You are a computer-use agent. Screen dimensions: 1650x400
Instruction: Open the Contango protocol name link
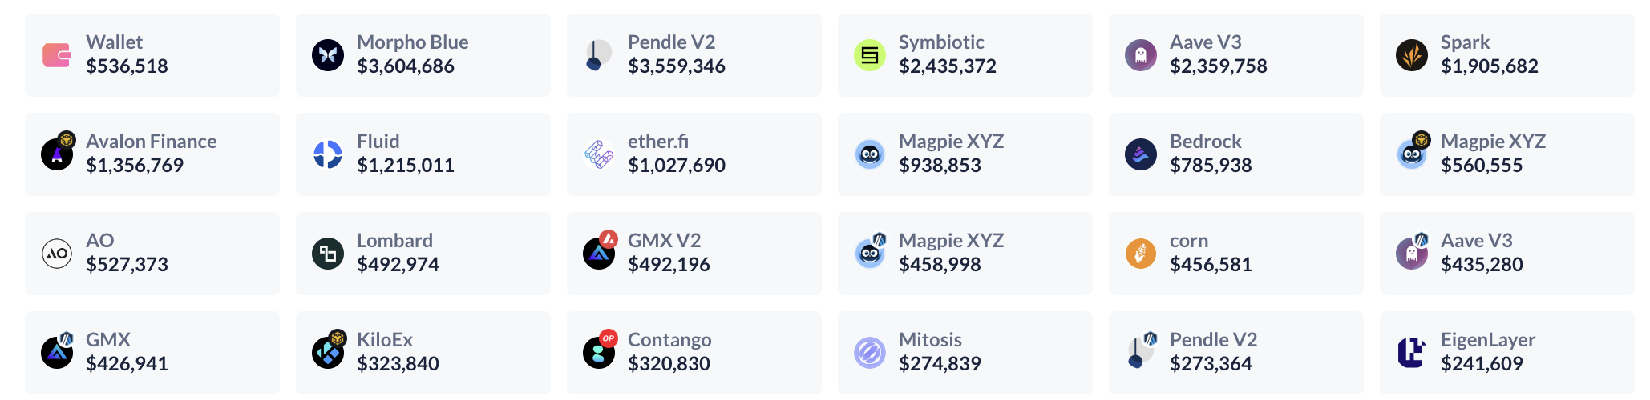coord(669,340)
